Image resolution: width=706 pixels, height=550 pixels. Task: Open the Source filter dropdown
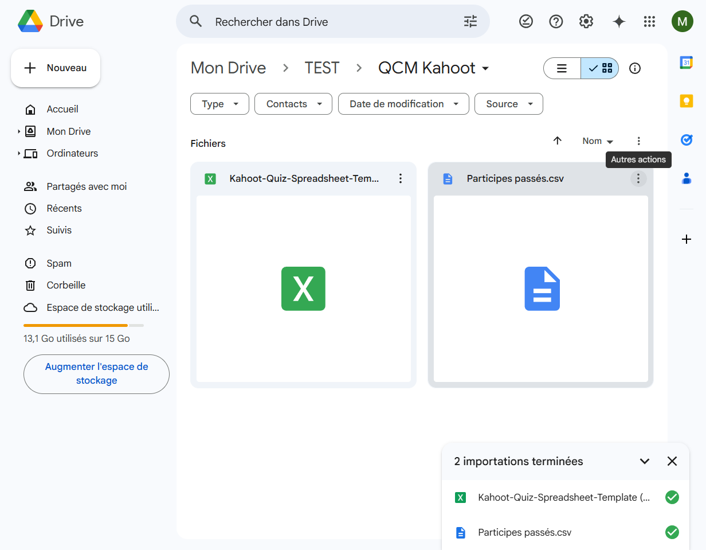pos(509,104)
